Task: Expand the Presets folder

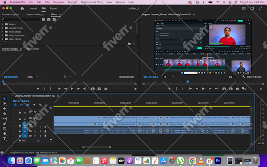Action: point(2,24)
